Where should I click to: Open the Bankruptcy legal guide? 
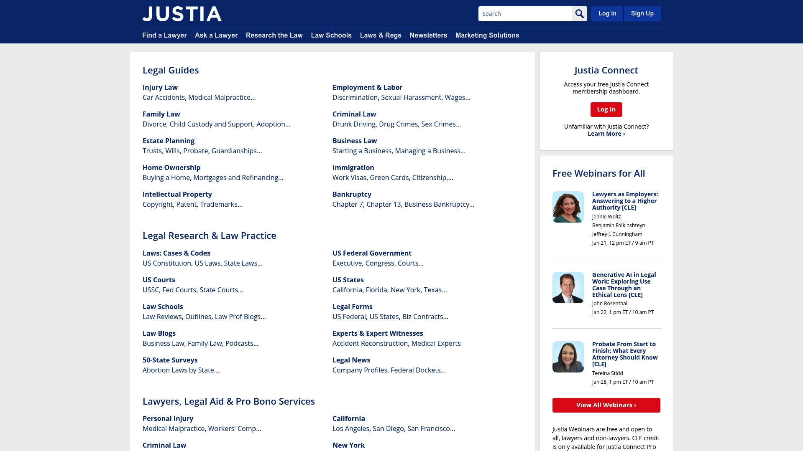point(352,194)
